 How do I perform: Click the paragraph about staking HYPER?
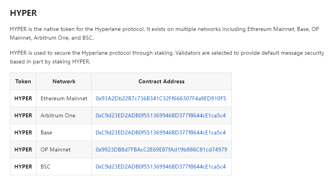[167, 57]
